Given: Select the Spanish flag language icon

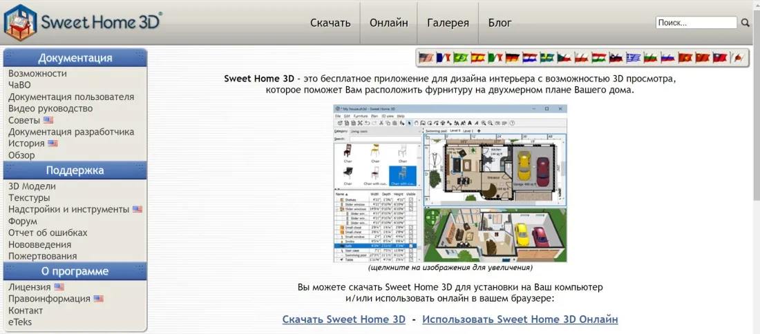Looking at the screenshot, I should [x=478, y=57].
